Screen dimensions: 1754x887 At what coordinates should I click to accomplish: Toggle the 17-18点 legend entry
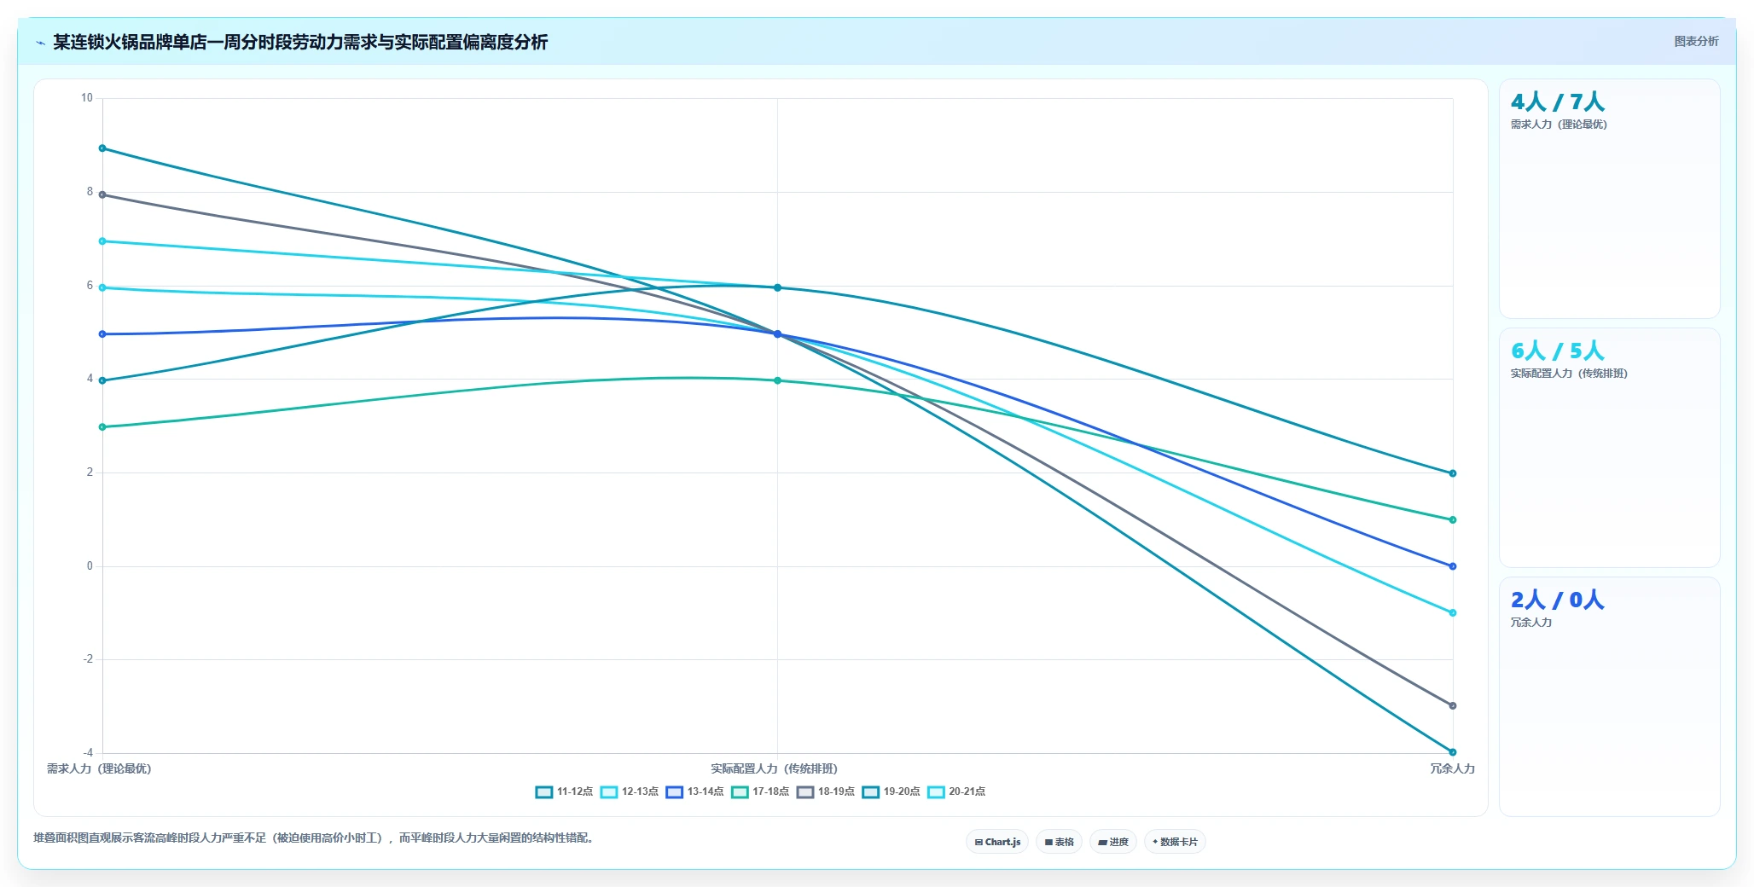760,791
